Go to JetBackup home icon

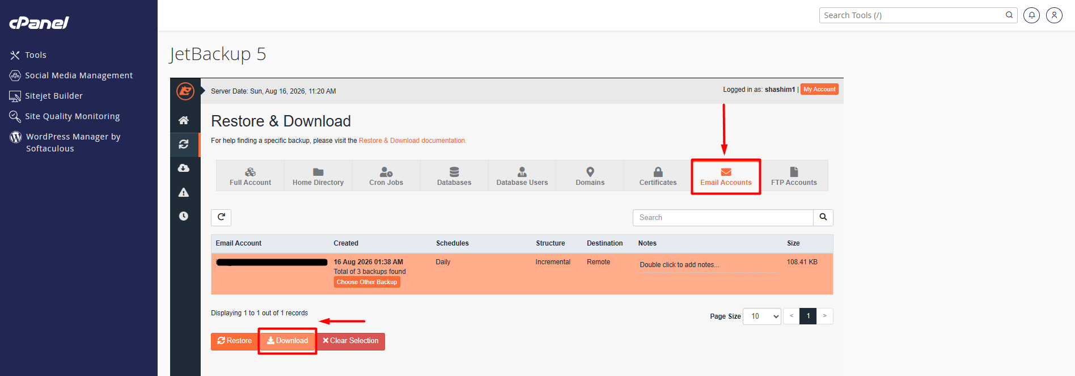pyautogui.click(x=184, y=120)
